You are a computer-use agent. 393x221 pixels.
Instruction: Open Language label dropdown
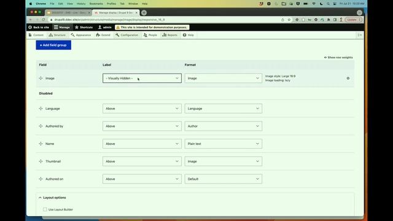click(x=142, y=109)
